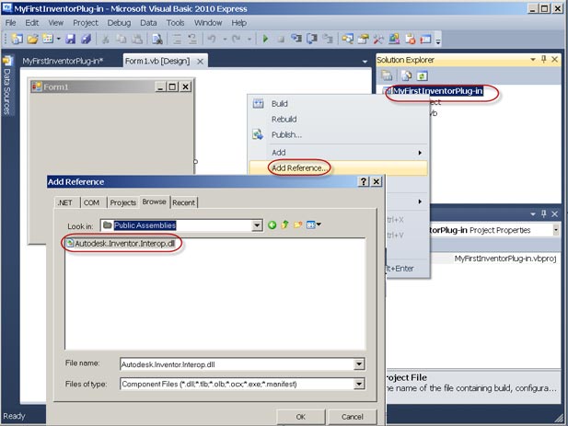568x426 pixels.
Task: Click the green Back arrow in Add Reference
Action: pos(272,225)
